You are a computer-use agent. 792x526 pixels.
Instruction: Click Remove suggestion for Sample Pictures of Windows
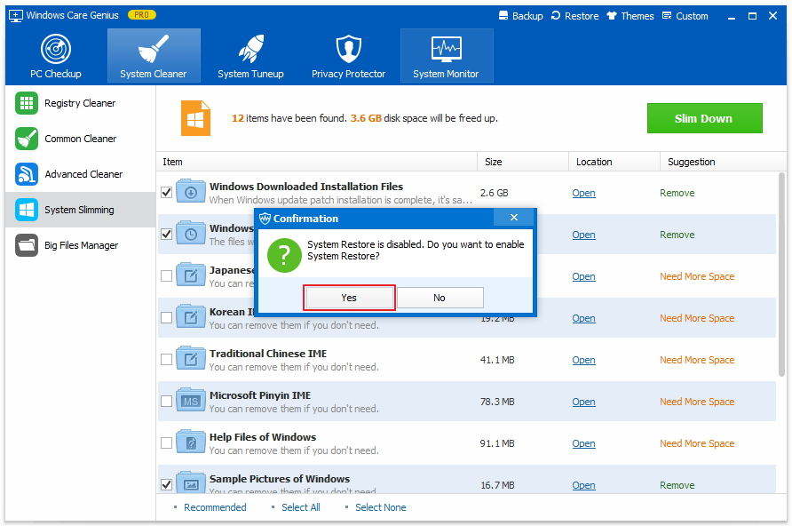677,485
